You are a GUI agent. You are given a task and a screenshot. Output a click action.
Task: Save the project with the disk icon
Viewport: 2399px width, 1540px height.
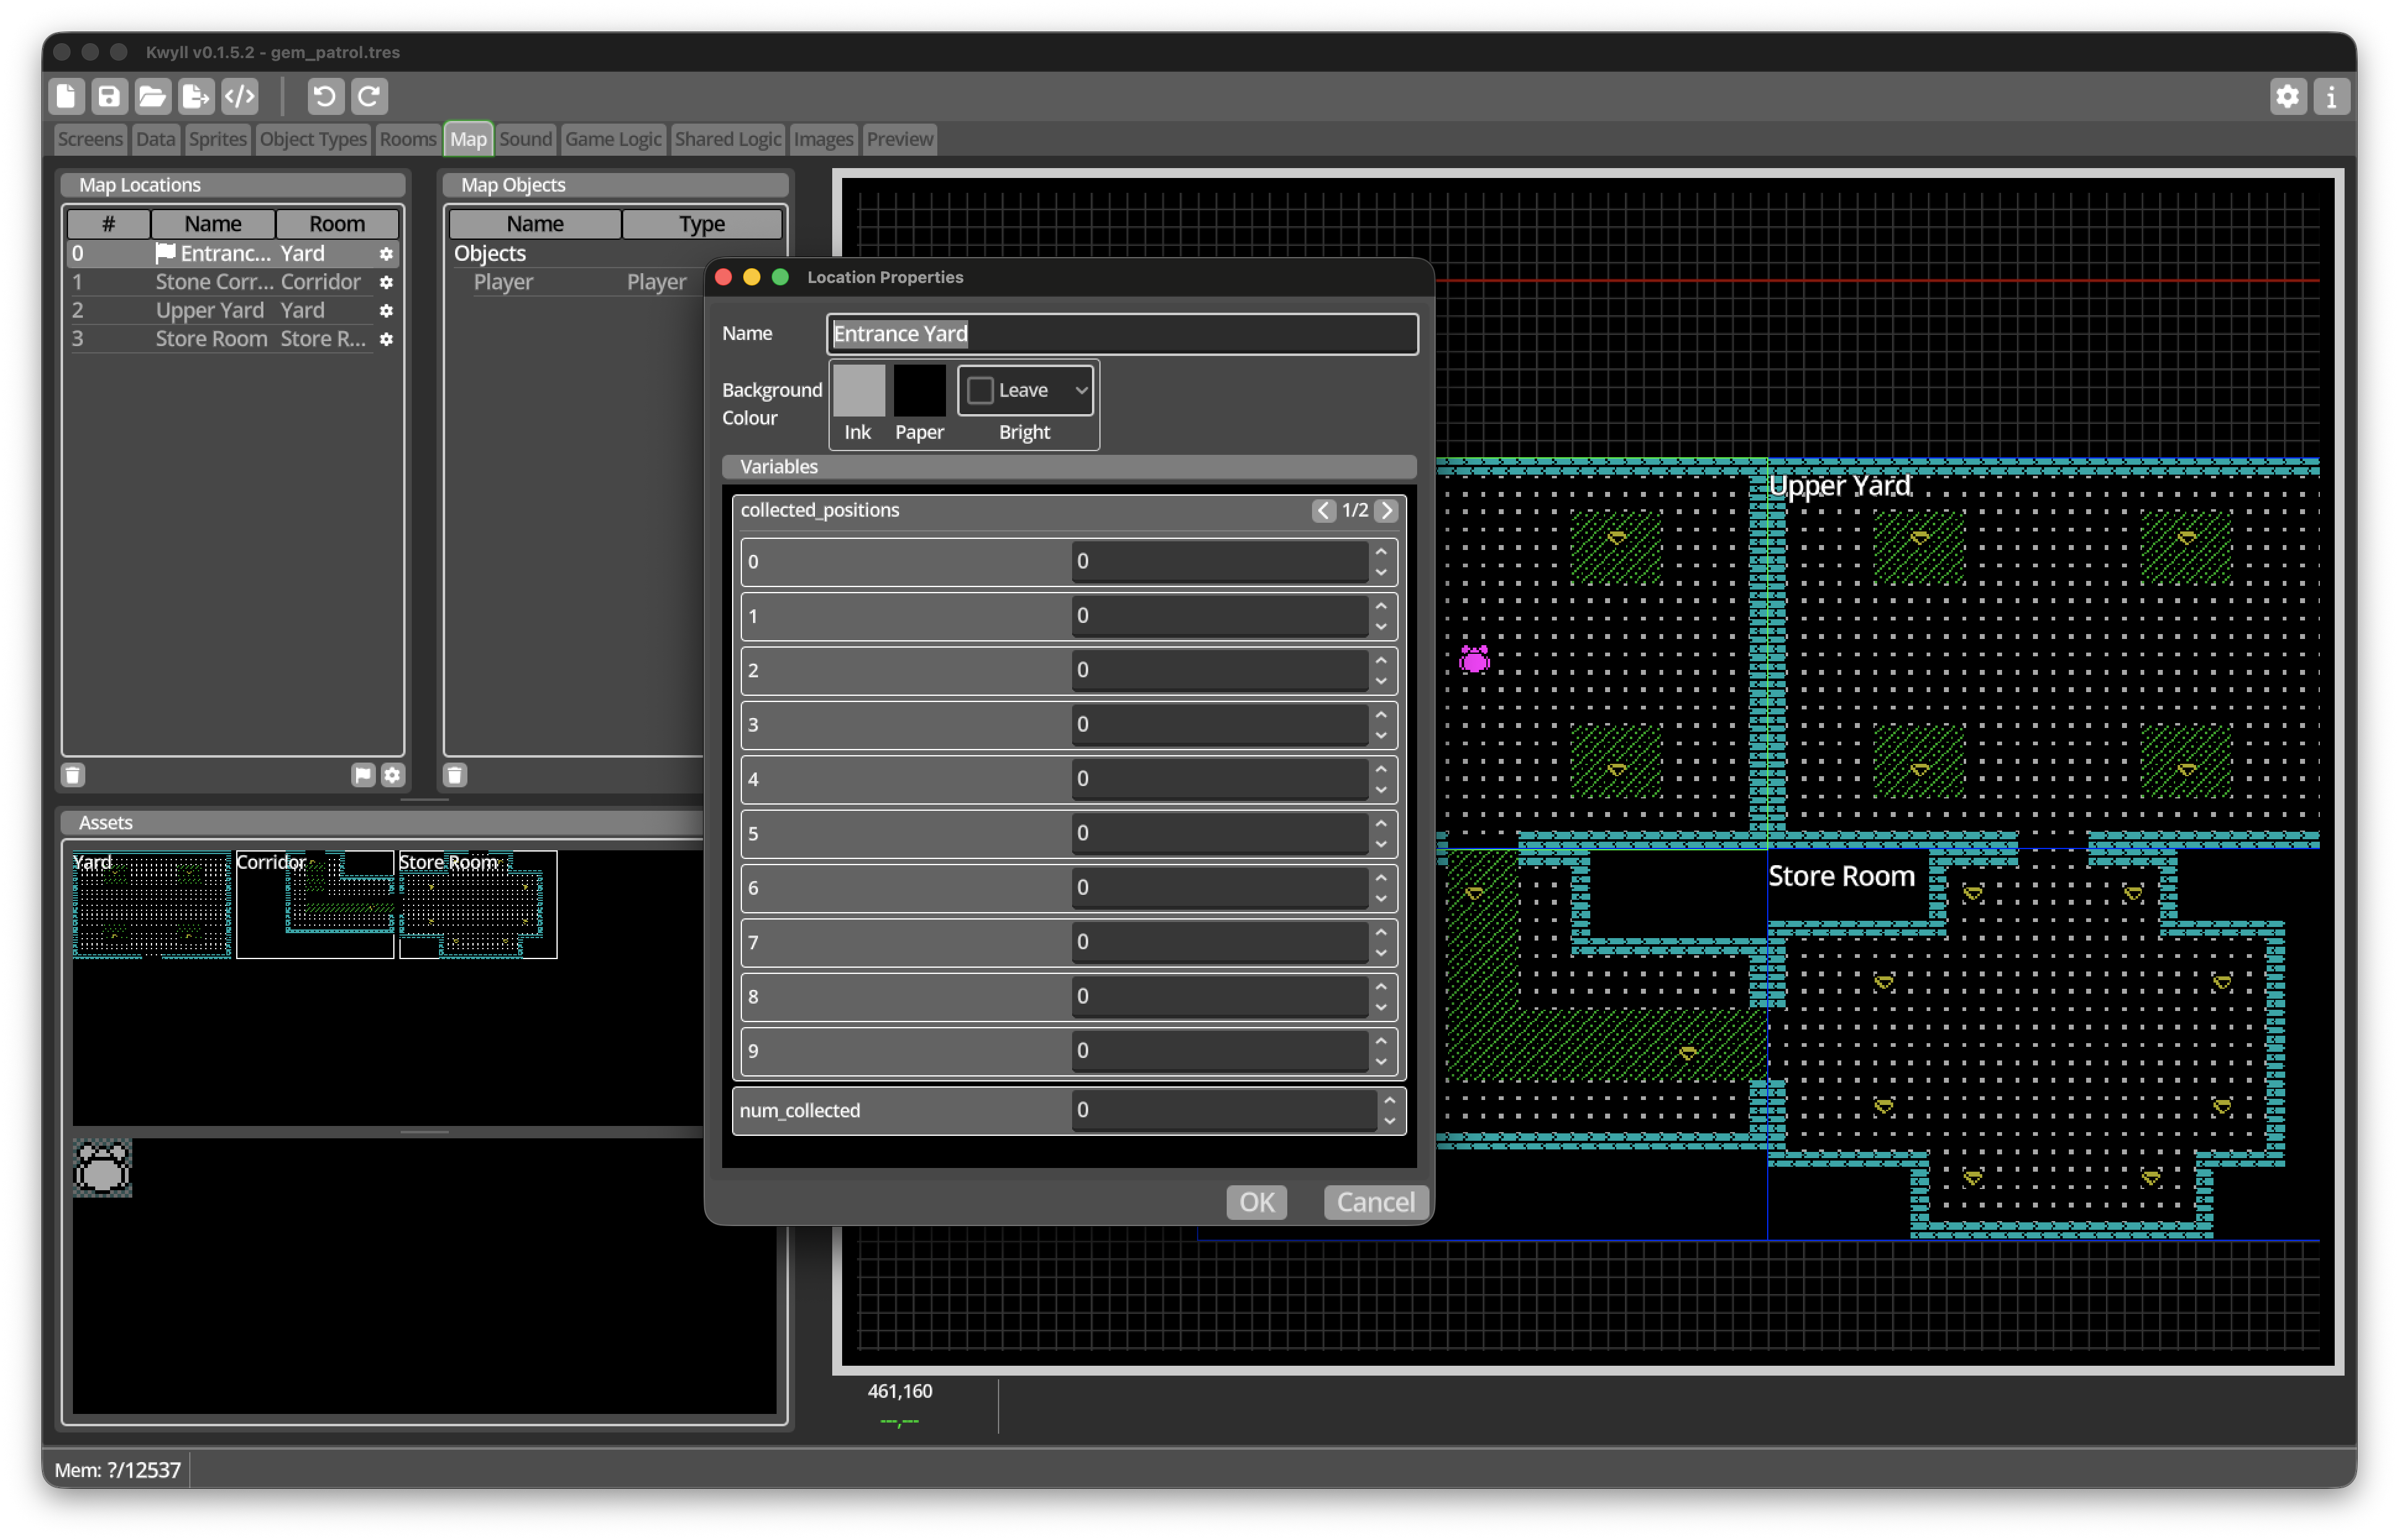109,96
